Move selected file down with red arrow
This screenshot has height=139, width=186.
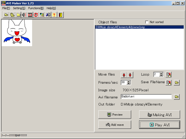point(130,75)
